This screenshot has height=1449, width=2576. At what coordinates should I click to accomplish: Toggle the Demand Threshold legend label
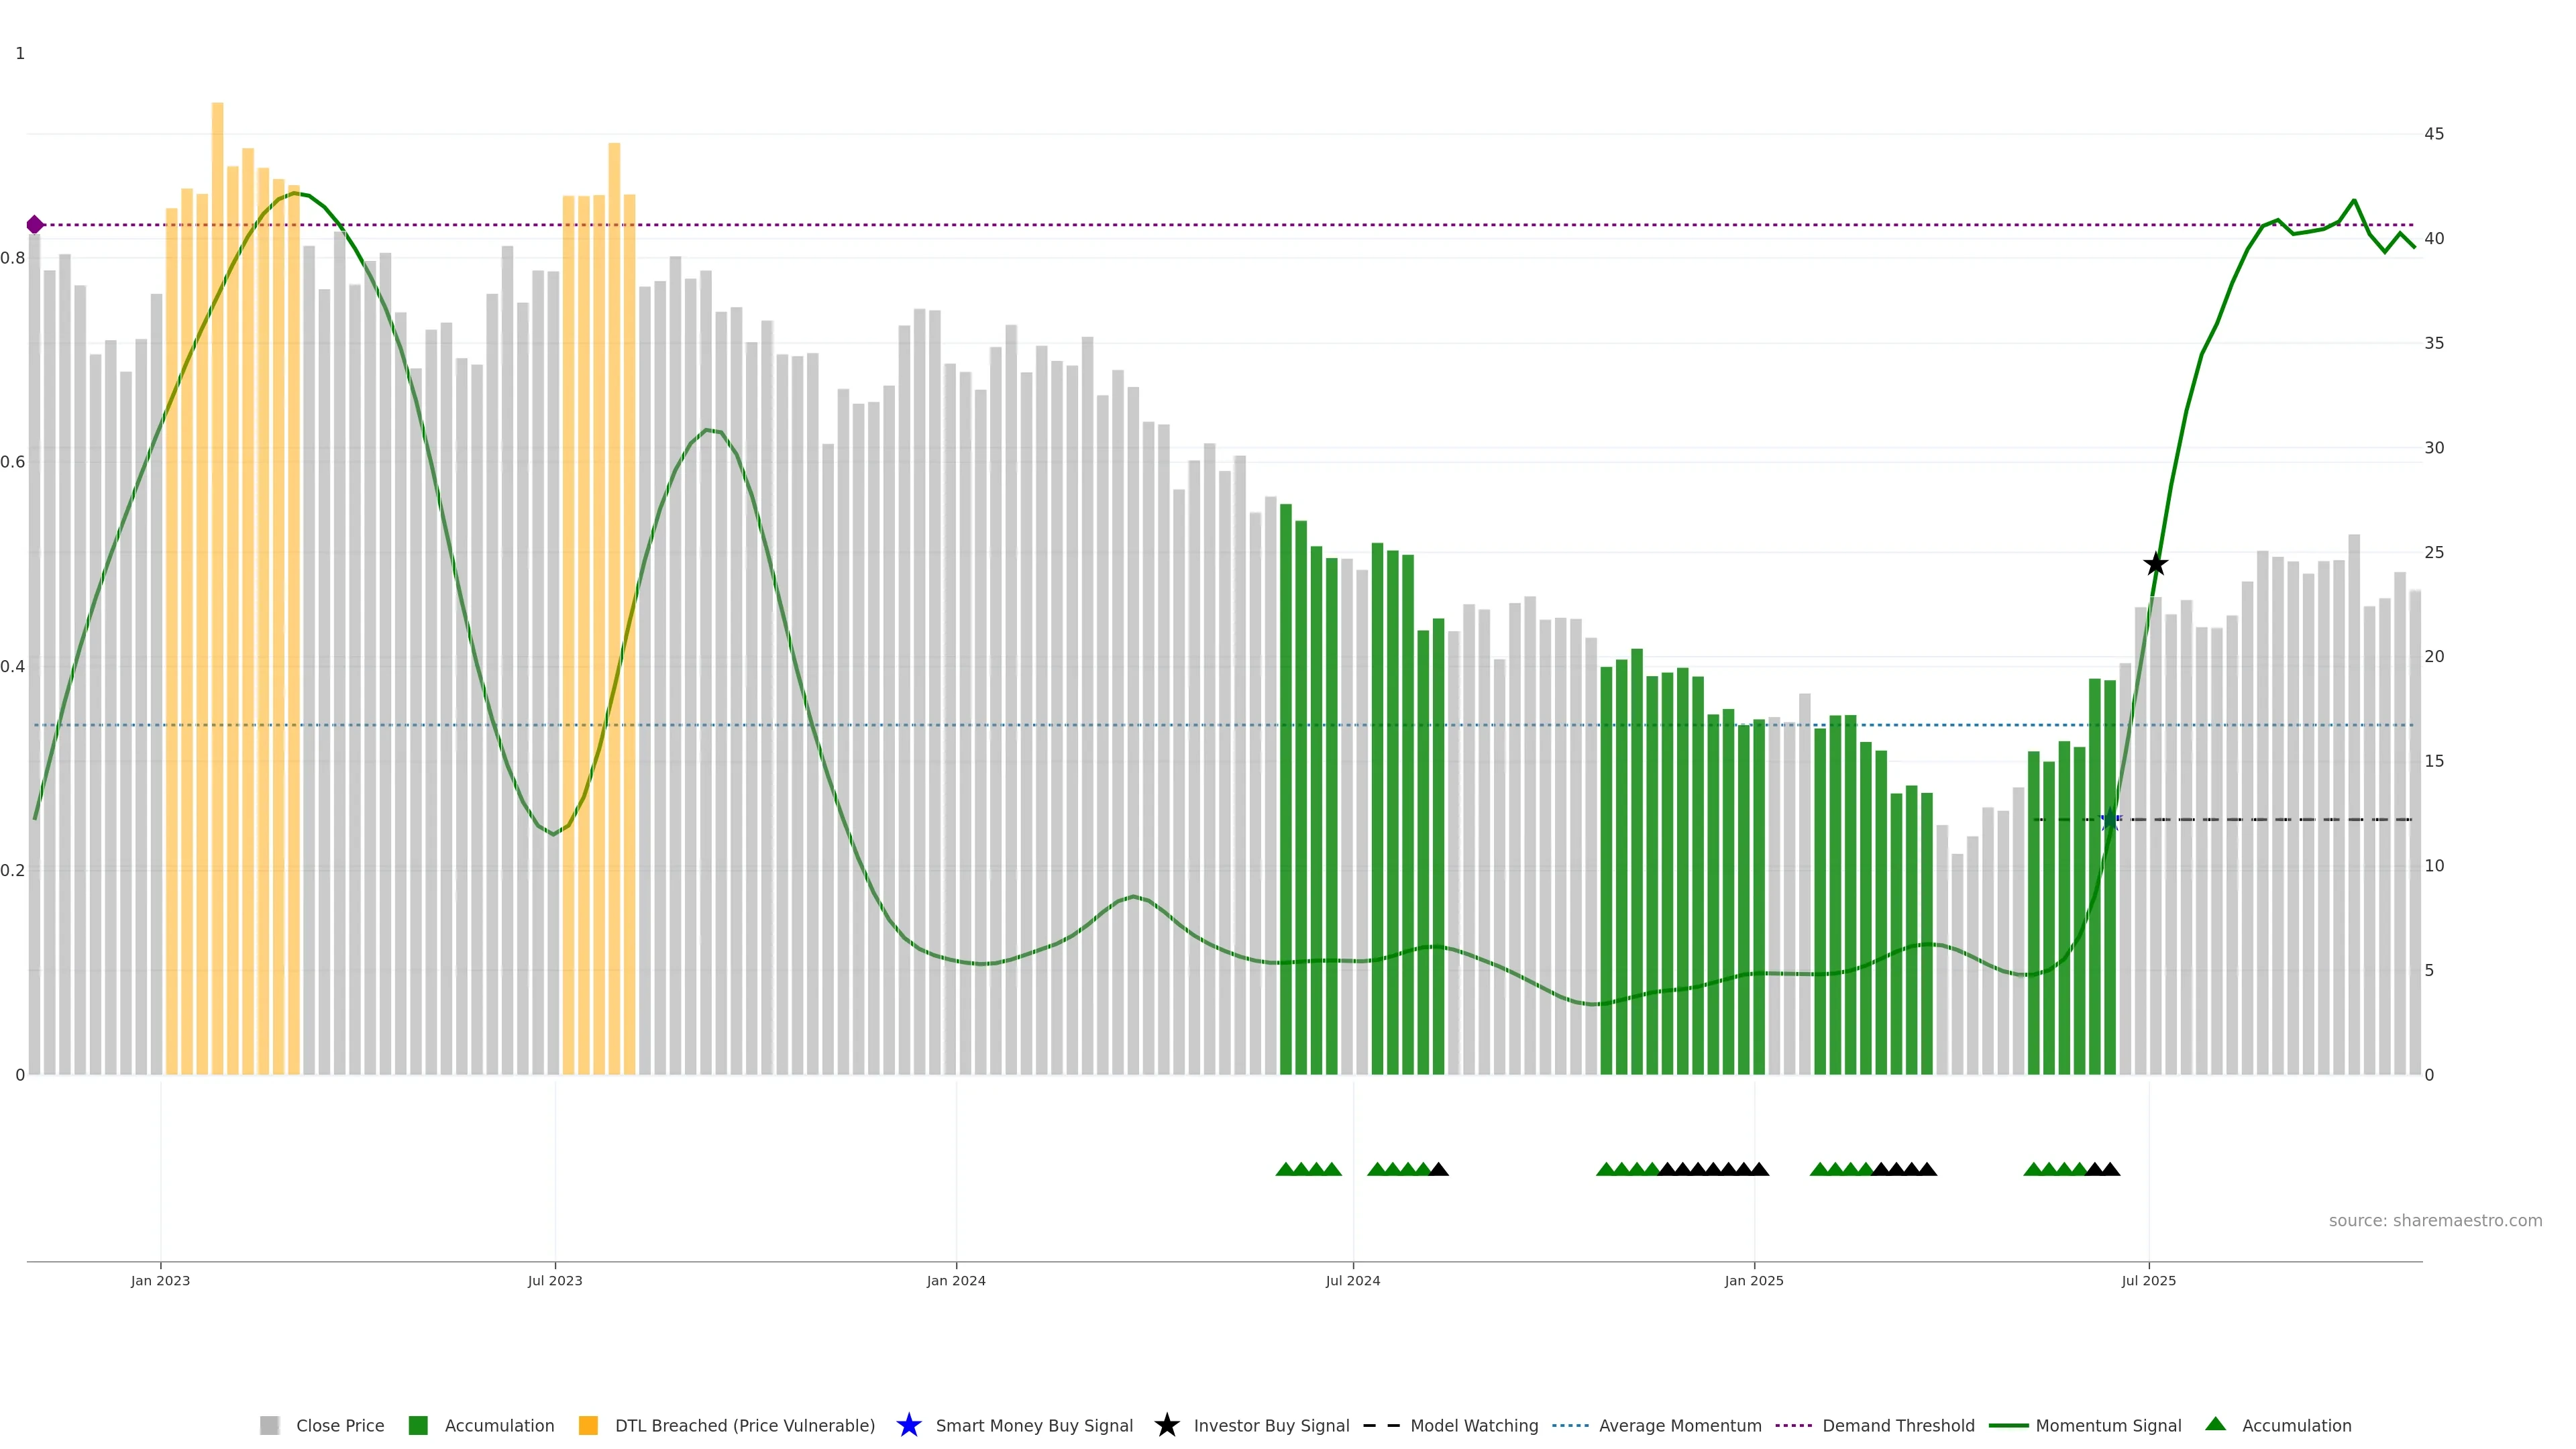click(x=1897, y=1425)
